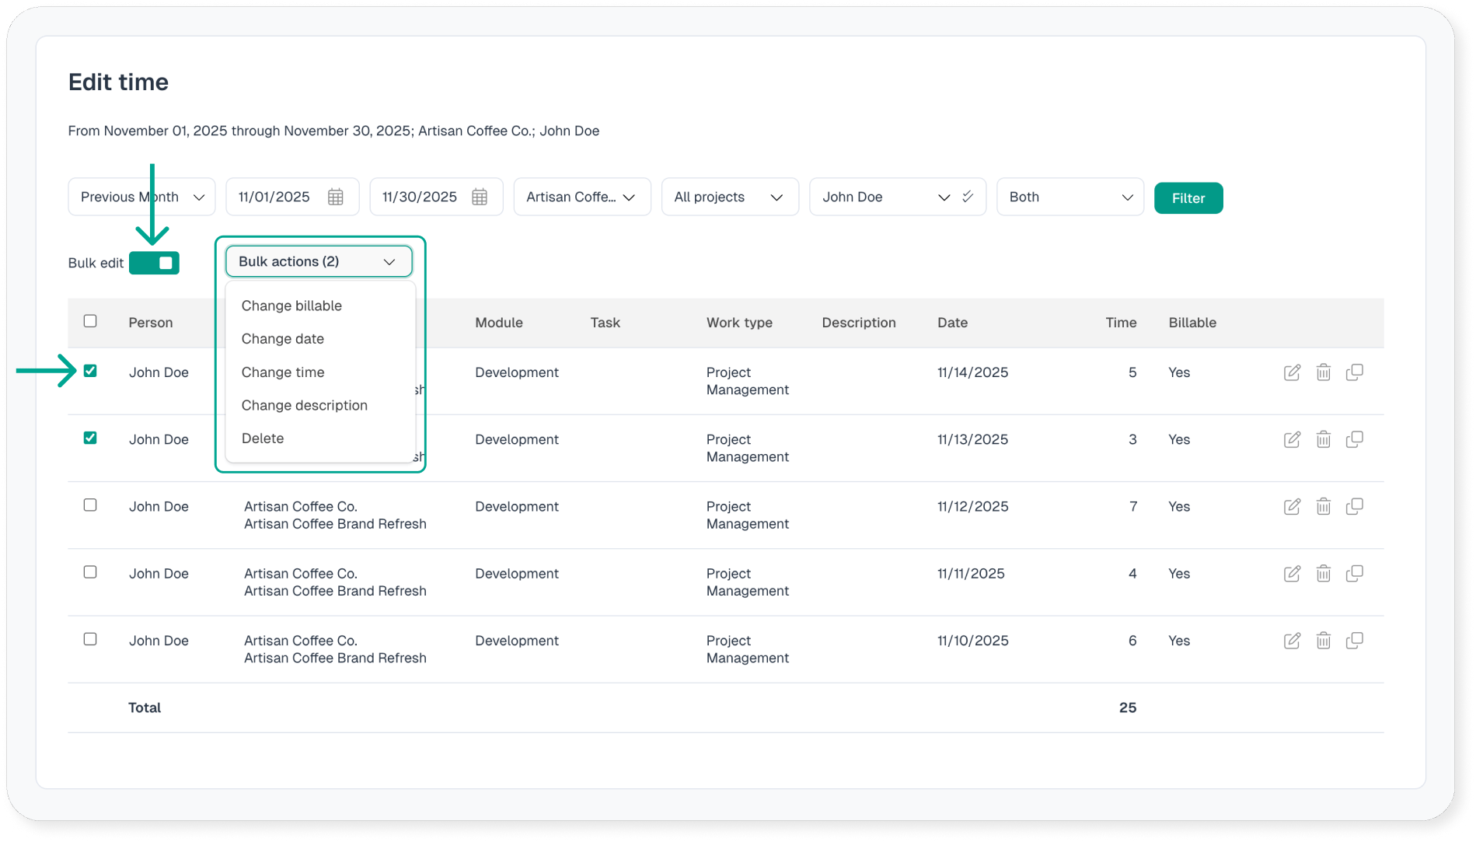Check the 11/12/2025 row checkbox
The width and height of the screenshot is (1476, 842).
(x=90, y=505)
